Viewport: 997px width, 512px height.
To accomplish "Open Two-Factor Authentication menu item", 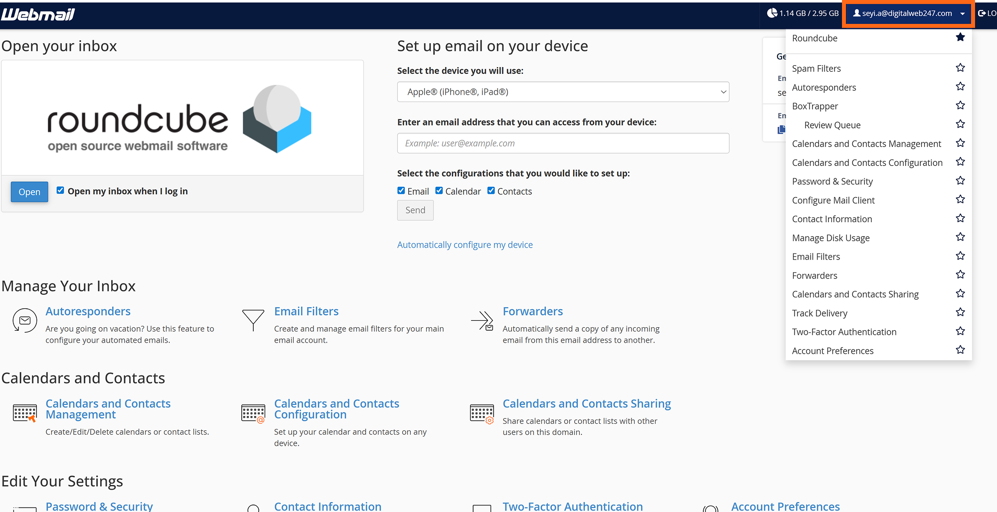I will click(x=844, y=332).
